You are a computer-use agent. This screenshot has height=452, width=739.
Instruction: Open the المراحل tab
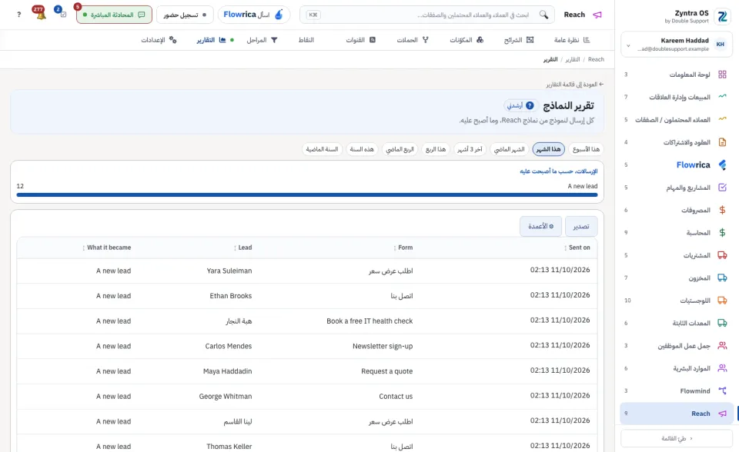coord(262,40)
